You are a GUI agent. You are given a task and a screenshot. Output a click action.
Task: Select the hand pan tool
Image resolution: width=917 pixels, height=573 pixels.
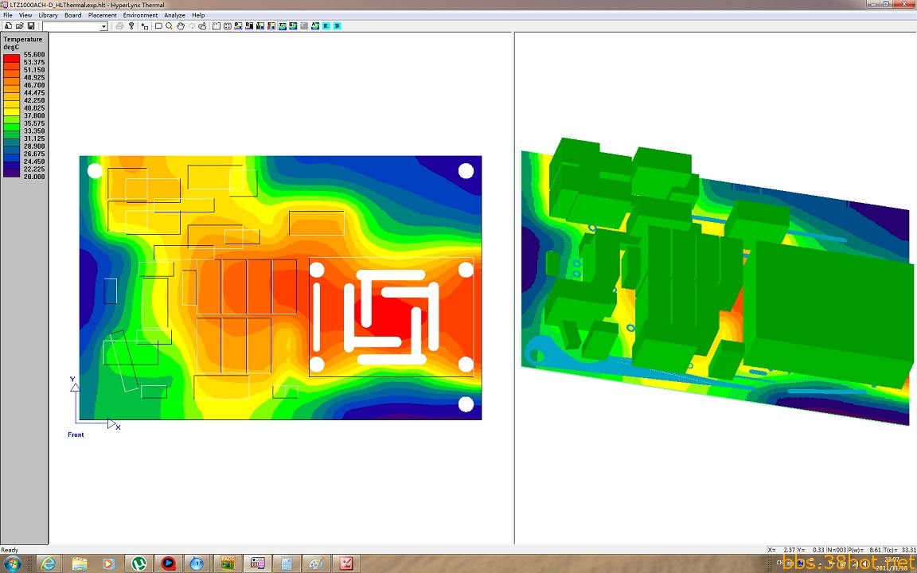pos(181,25)
